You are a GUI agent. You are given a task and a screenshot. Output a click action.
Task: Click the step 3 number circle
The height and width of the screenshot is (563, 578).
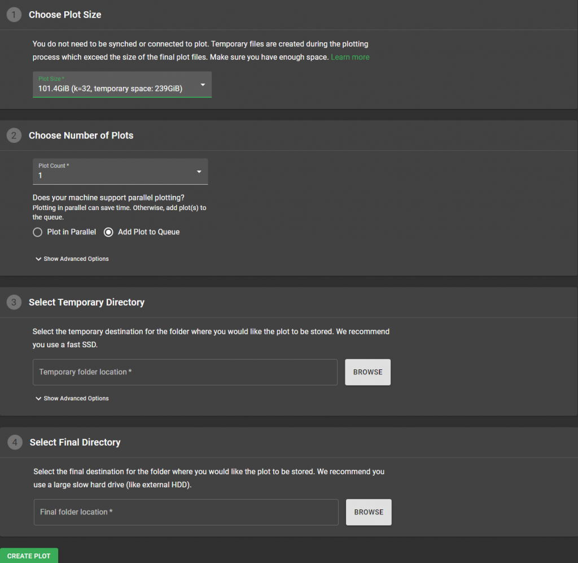tap(14, 303)
